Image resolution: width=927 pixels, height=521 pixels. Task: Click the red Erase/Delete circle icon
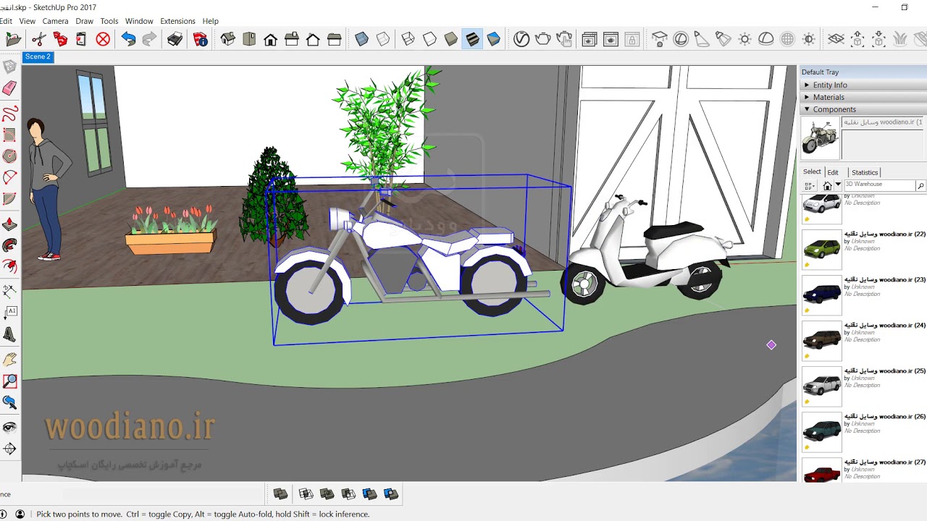pyautogui.click(x=103, y=39)
